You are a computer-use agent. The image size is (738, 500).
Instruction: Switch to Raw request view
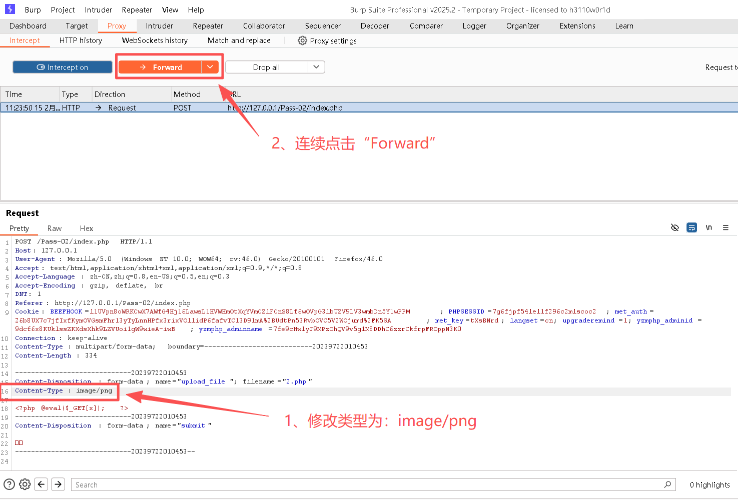coord(55,228)
